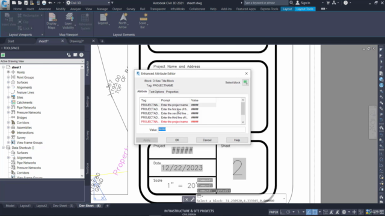
Task: Toggle the highlighted Object Snap square icon
Action: pos(315,212)
